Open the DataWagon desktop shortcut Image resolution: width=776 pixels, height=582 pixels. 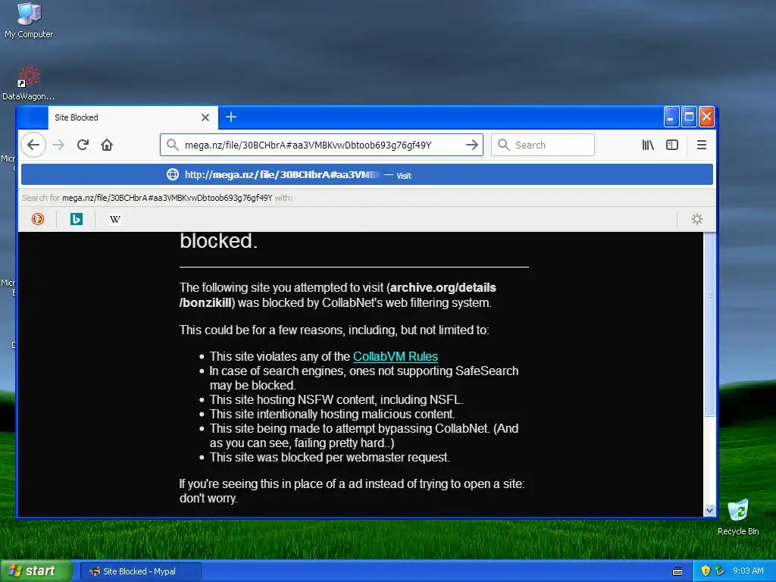coord(28,83)
